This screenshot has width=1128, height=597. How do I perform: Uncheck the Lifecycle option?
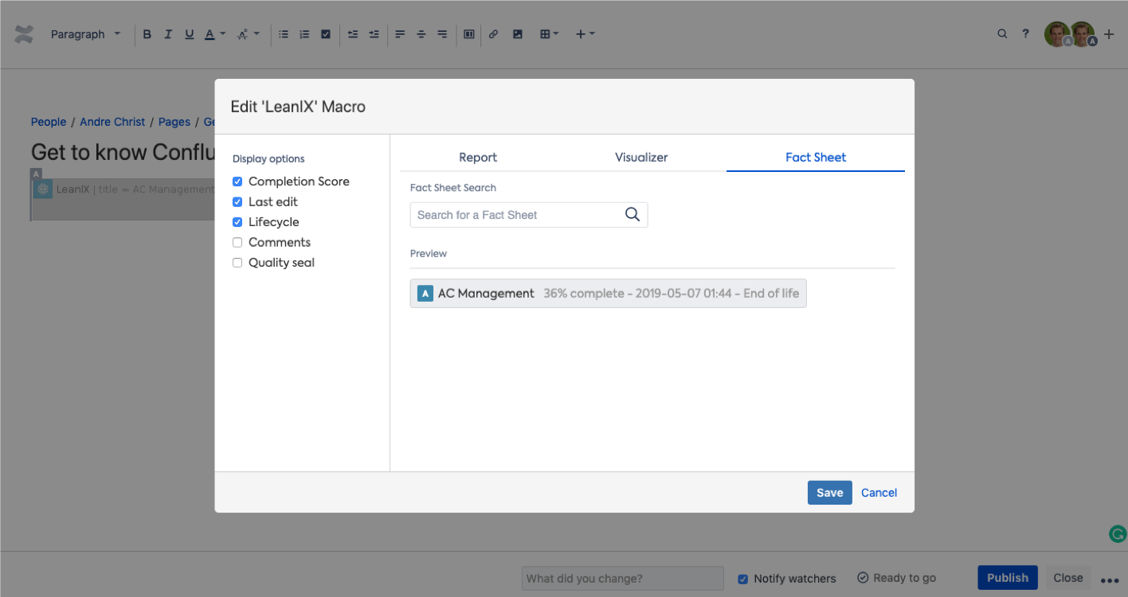(x=237, y=222)
